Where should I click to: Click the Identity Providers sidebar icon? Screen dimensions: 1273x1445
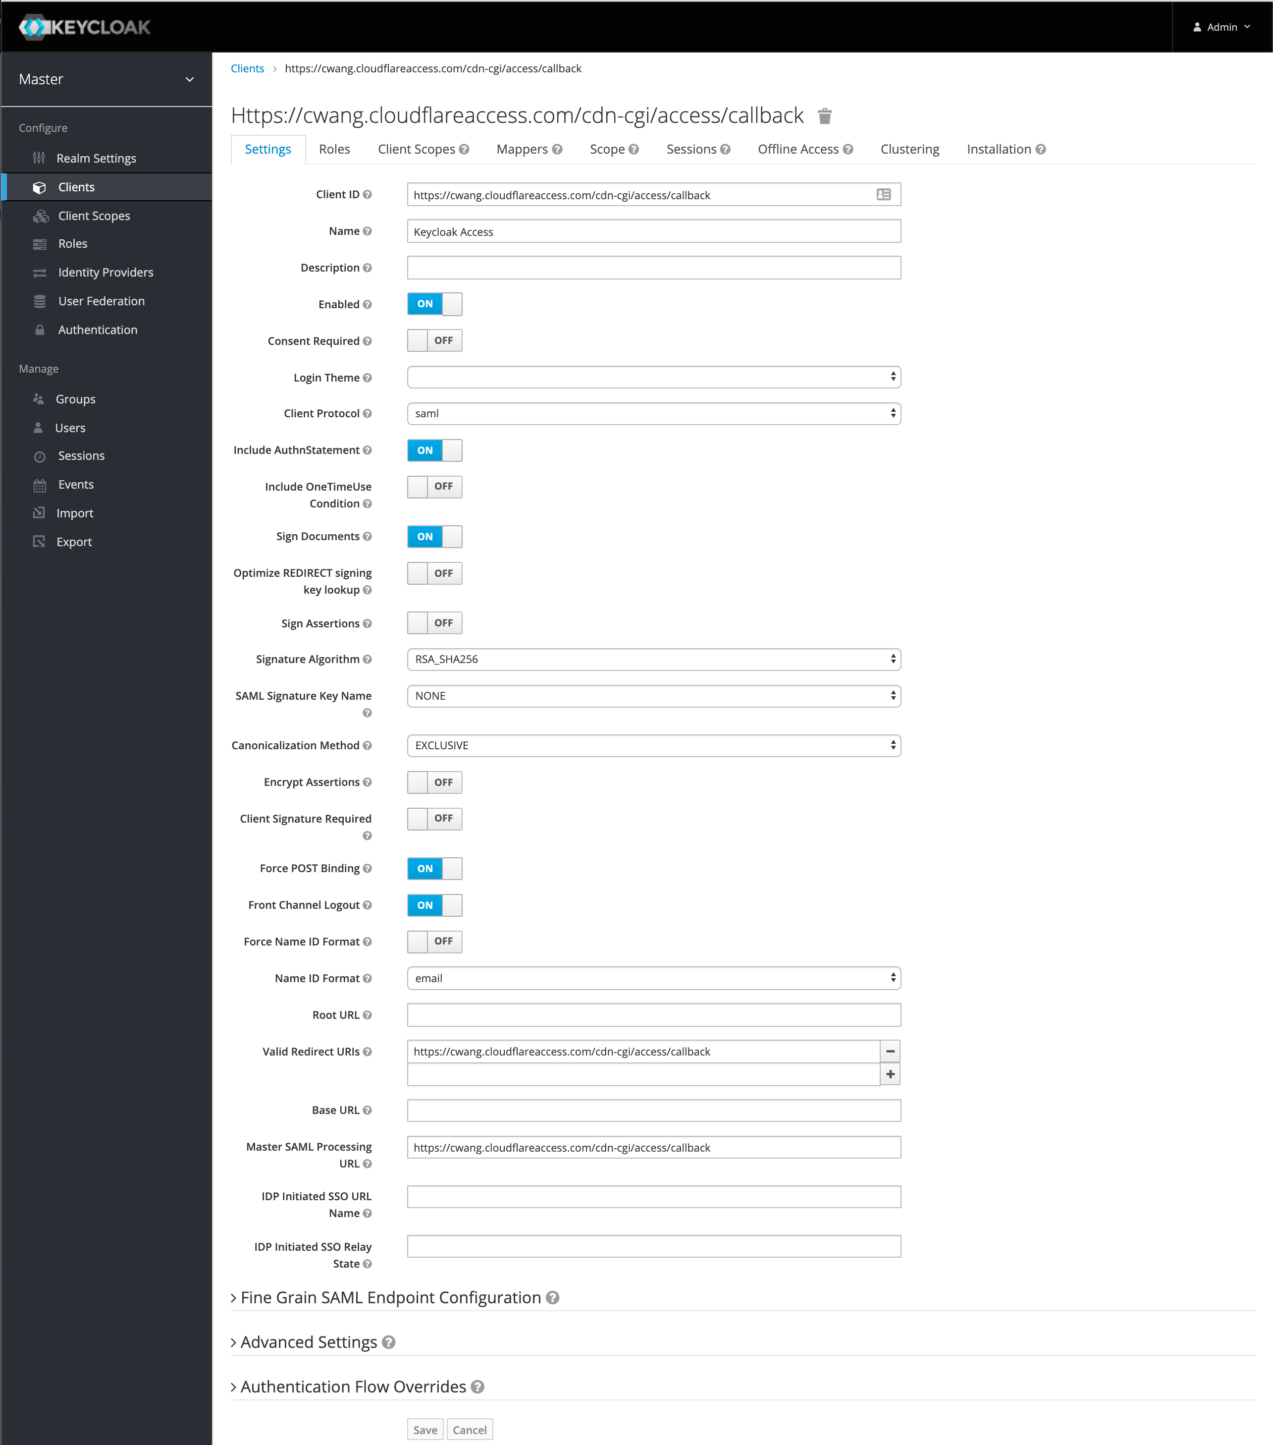(x=41, y=272)
